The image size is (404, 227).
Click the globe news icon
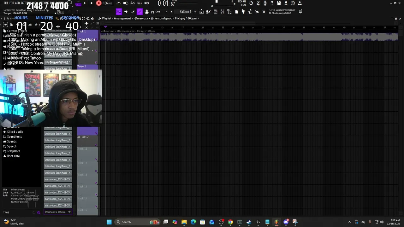click(x=300, y=11)
